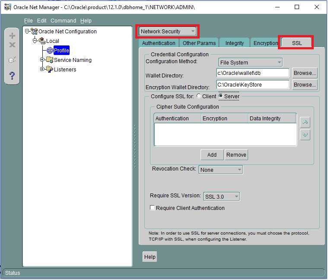Click the Service Naming folder icon

pos(50,60)
